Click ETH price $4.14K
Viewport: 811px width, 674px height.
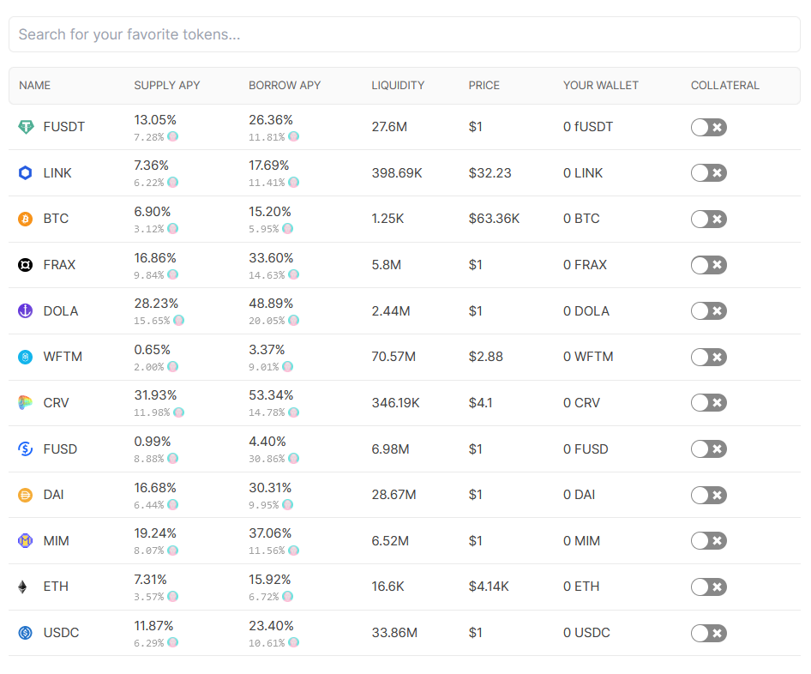489,586
